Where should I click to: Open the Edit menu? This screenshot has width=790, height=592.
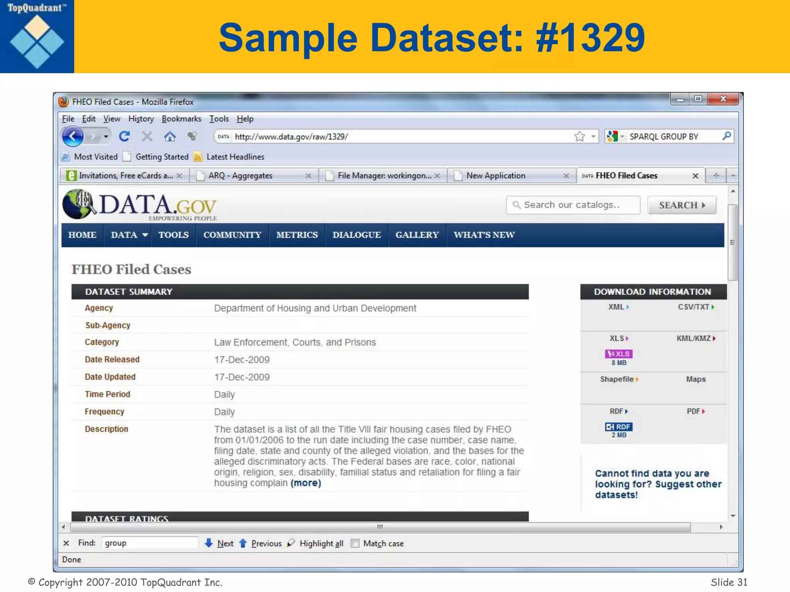tap(89, 119)
